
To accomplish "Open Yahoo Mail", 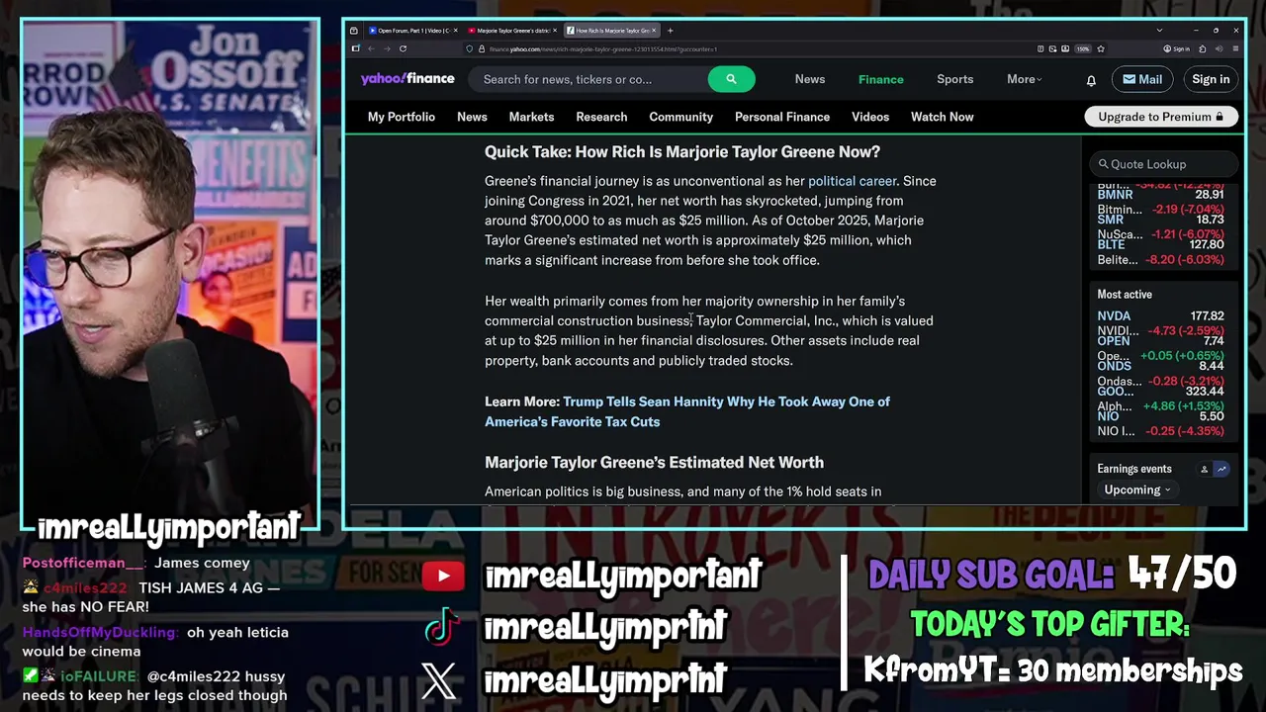I will click(x=1141, y=79).
